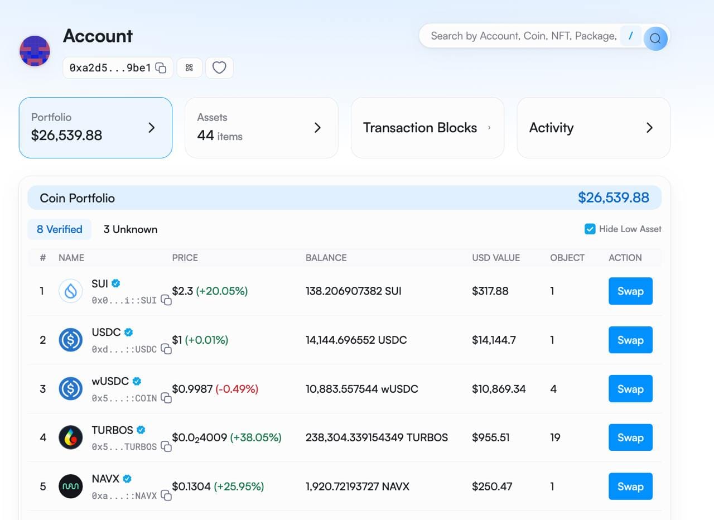Click NAVX verified badge checkmark

tap(127, 479)
